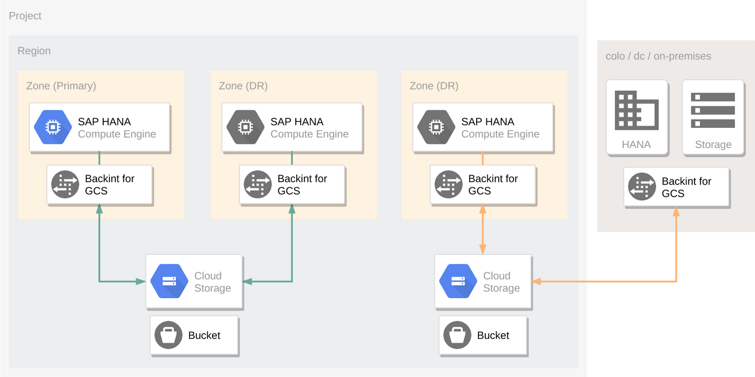
Task: Select the Zone (Primary) heading
Action: point(61,86)
